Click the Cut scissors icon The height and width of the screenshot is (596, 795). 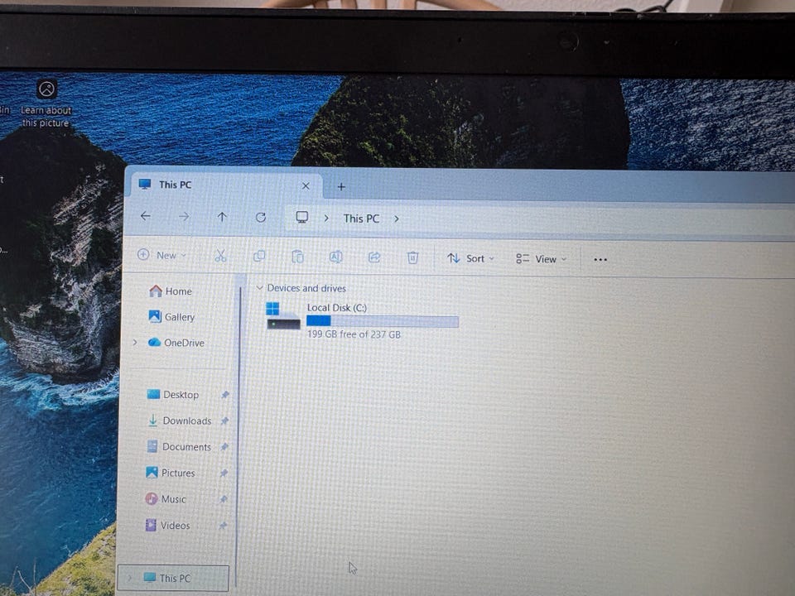point(220,256)
